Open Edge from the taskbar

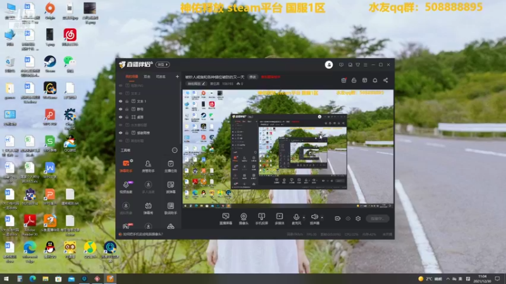33,279
